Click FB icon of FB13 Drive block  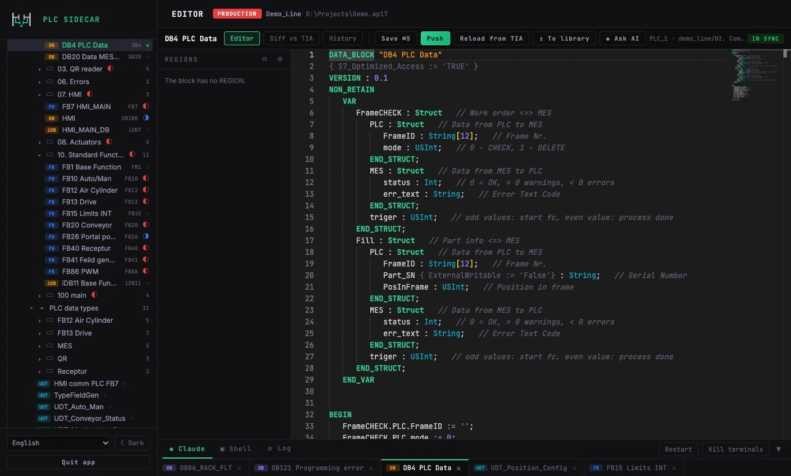[x=52, y=202]
